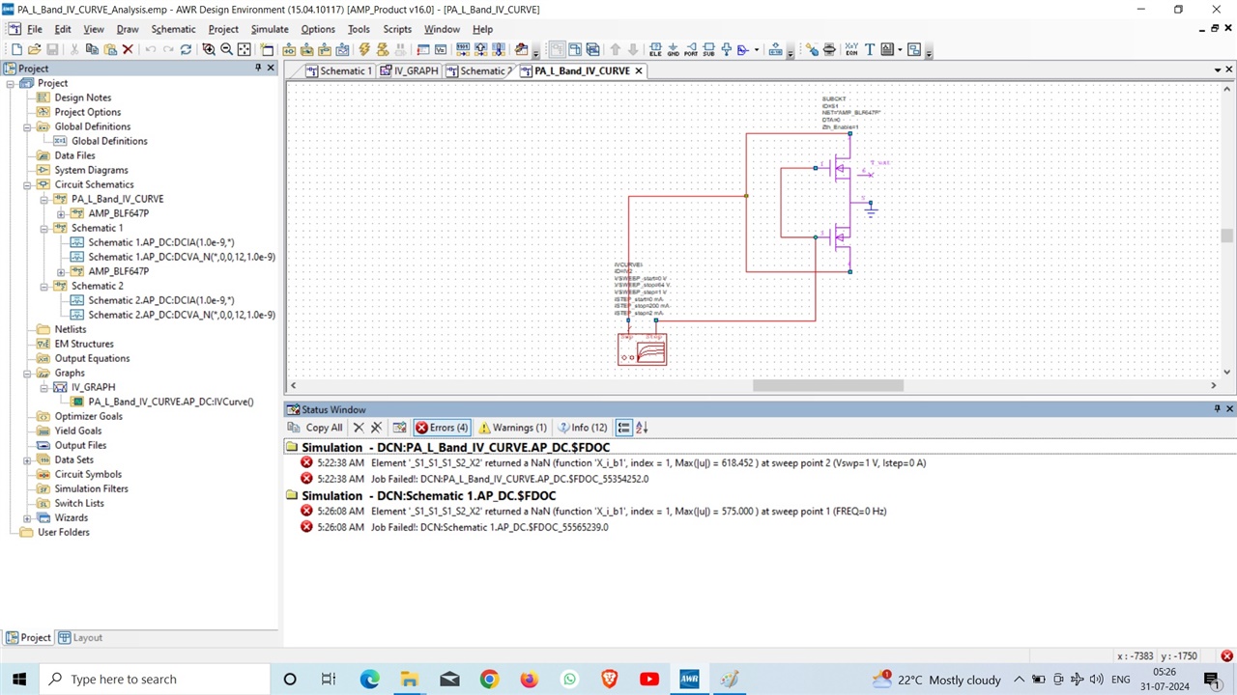
Task: Open the Draw menu
Action: [128, 29]
